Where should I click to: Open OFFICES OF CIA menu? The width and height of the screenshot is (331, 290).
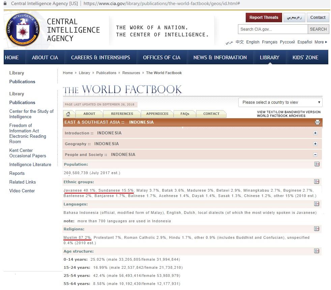click(162, 57)
